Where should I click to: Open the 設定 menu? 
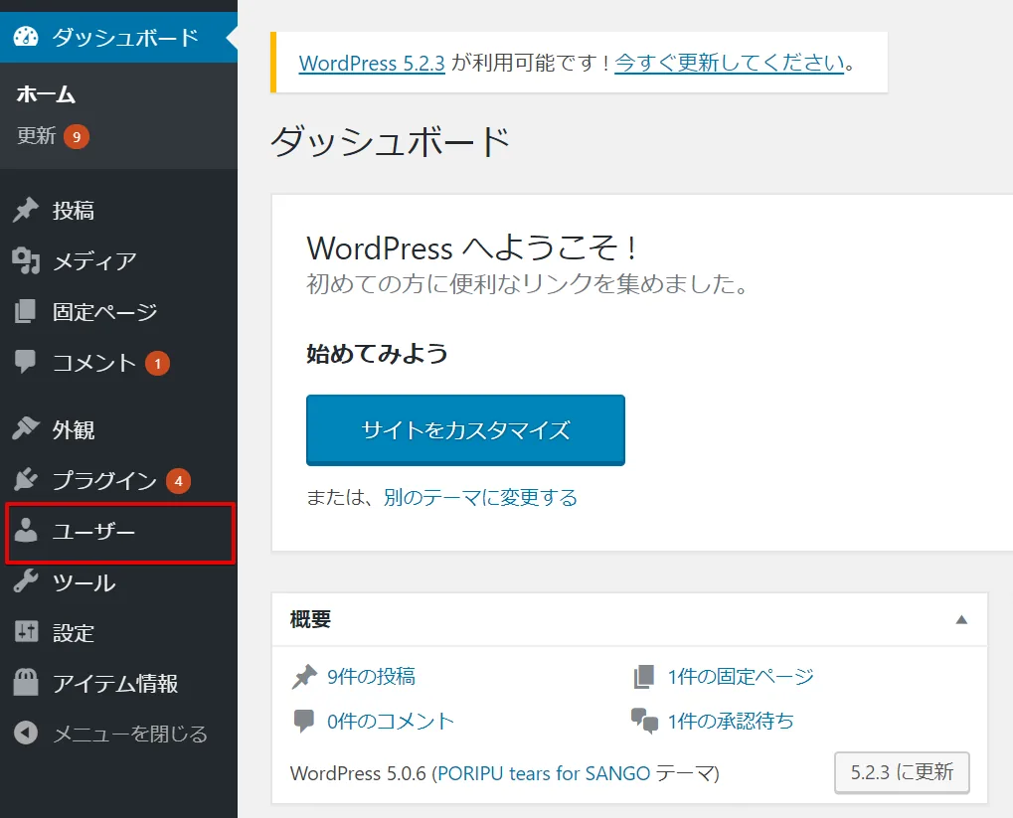(x=119, y=632)
